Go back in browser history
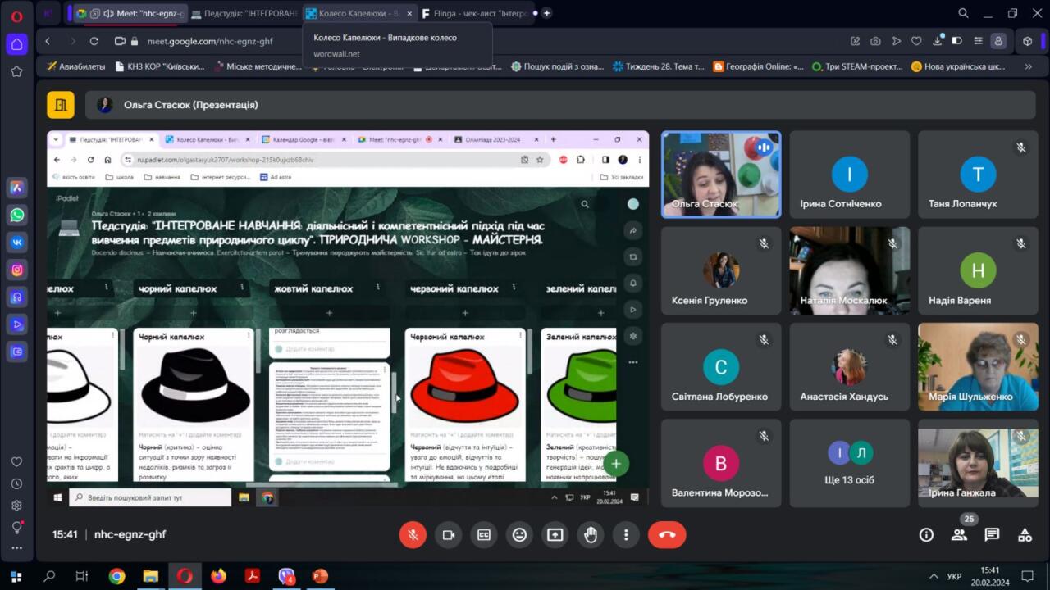 coord(48,41)
